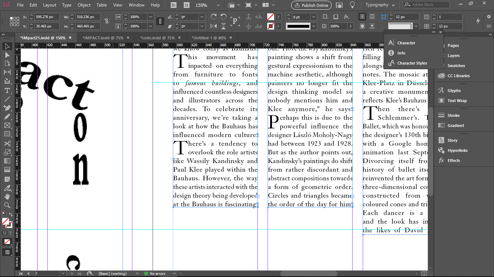Select the Direct Selection tool

click(x=7, y=55)
